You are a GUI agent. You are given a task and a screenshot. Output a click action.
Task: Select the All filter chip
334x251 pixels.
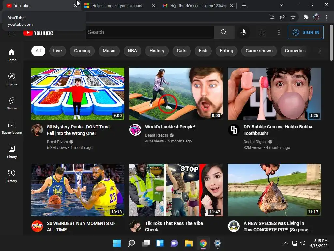[x=38, y=51]
